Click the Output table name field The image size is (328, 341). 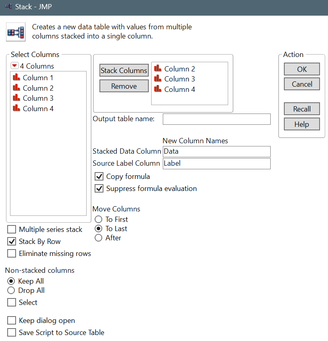point(217,119)
